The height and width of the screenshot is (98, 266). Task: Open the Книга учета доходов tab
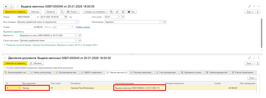pyautogui.click(x=42, y=72)
